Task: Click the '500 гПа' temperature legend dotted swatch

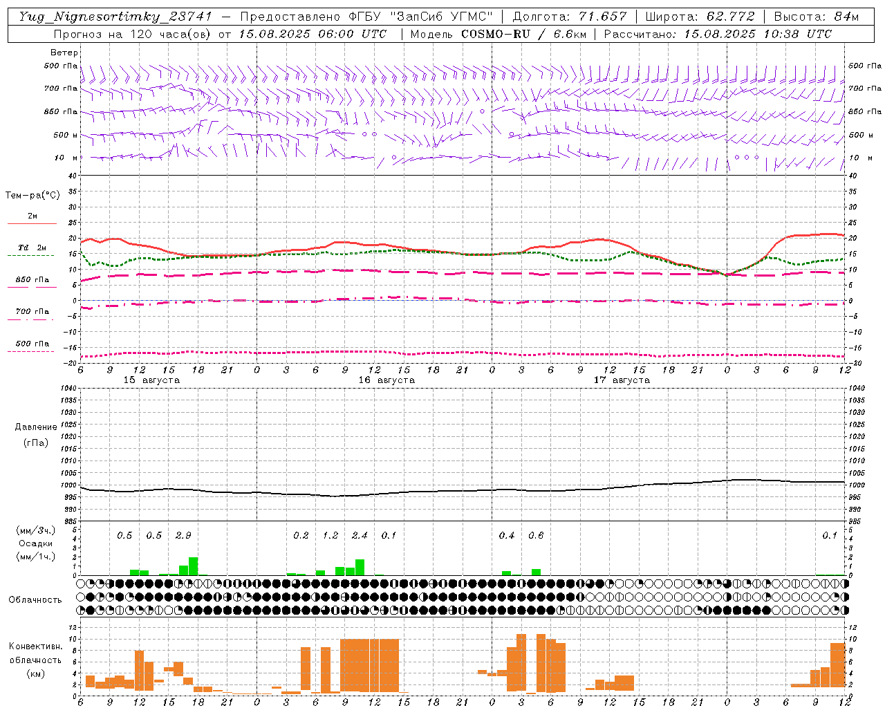Action: pos(30,352)
